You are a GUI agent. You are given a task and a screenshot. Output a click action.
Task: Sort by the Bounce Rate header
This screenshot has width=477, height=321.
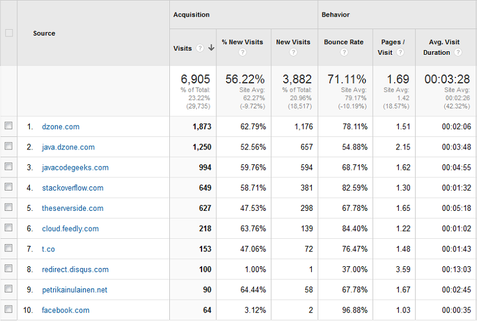344,42
